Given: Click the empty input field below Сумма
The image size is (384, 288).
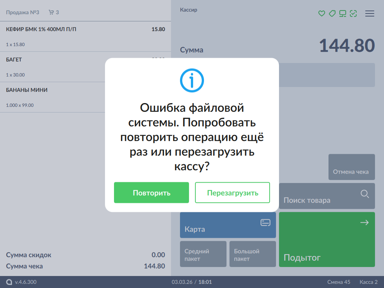Looking at the screenshot, I should pos(326,75).
